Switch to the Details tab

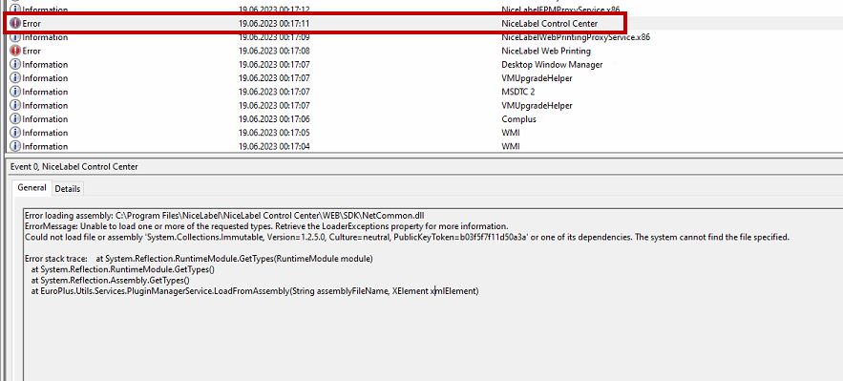(67, 189)
